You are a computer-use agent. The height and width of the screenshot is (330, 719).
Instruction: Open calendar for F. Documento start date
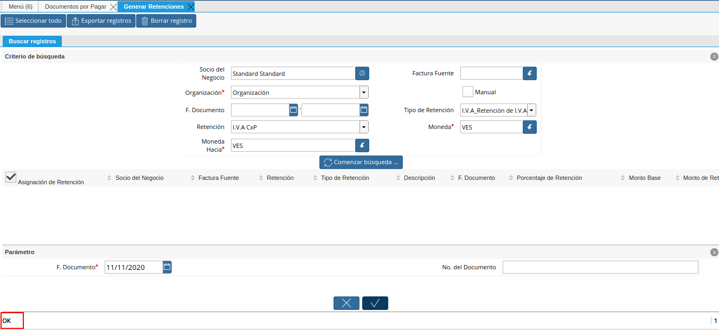coord(293,110)
